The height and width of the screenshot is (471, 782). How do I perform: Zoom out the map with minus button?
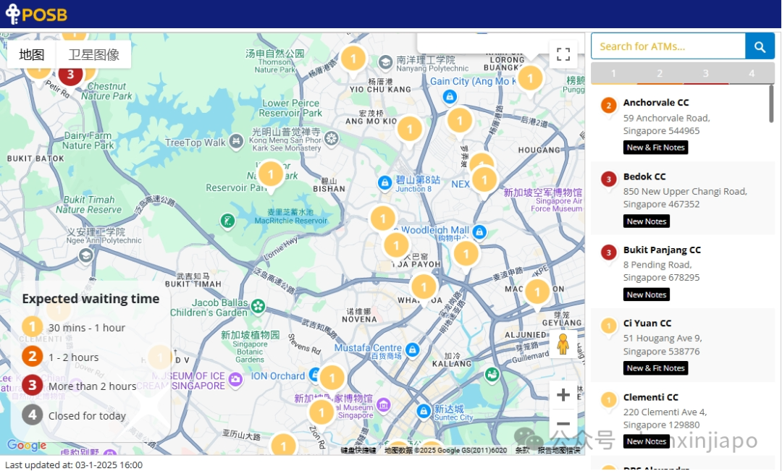pos(563,424)
